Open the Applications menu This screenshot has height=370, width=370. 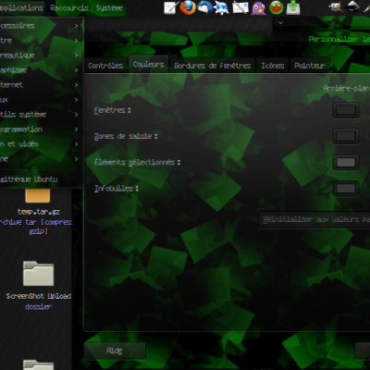(21, 7)
